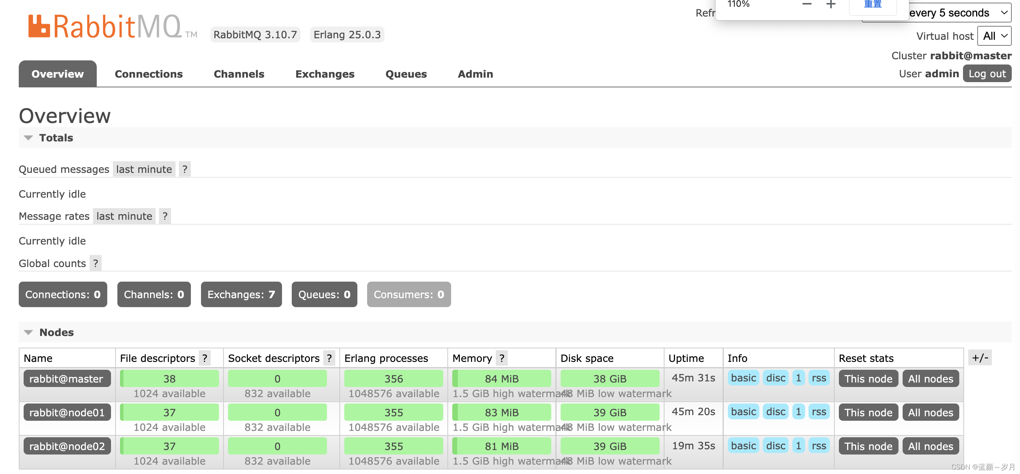Image resolution: width=1020 pixels, height=474 pixels.
Task: Reset all nodes stats in rabbit@node01 row
Action: [x=930, y=412]
